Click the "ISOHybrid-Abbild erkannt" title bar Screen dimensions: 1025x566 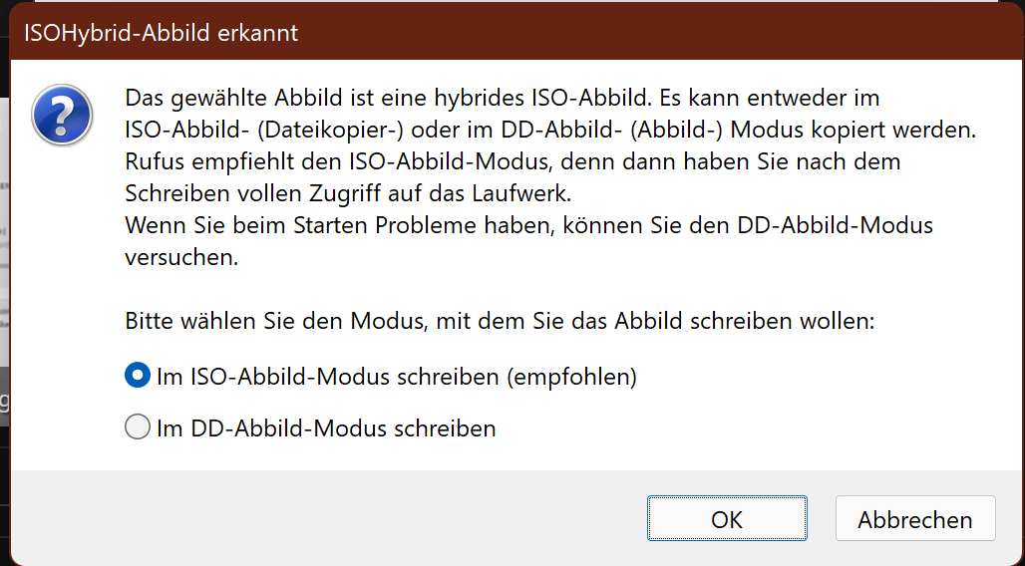pyautogui.click(x=161, y=33)
